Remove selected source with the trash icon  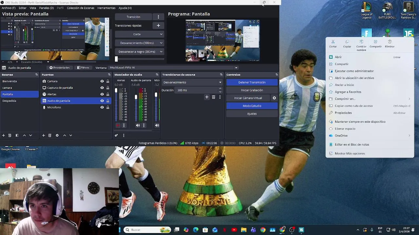[x=50, y=135]
